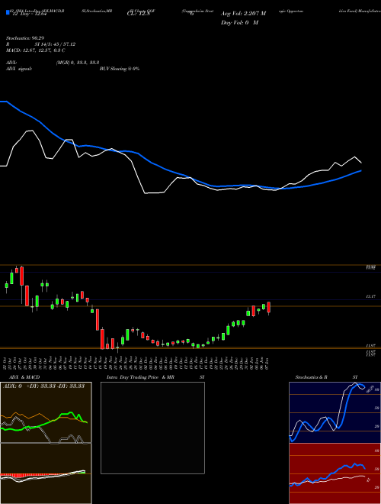Click the empty Intra Day Trading chart box
Viewport: 381px width, 504px height.
click(152, 428)
